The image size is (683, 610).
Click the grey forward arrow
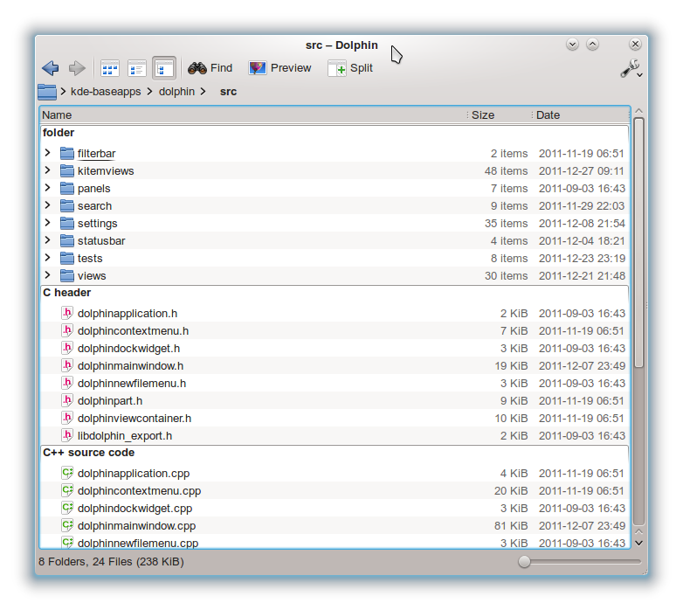tap(78, 68)
